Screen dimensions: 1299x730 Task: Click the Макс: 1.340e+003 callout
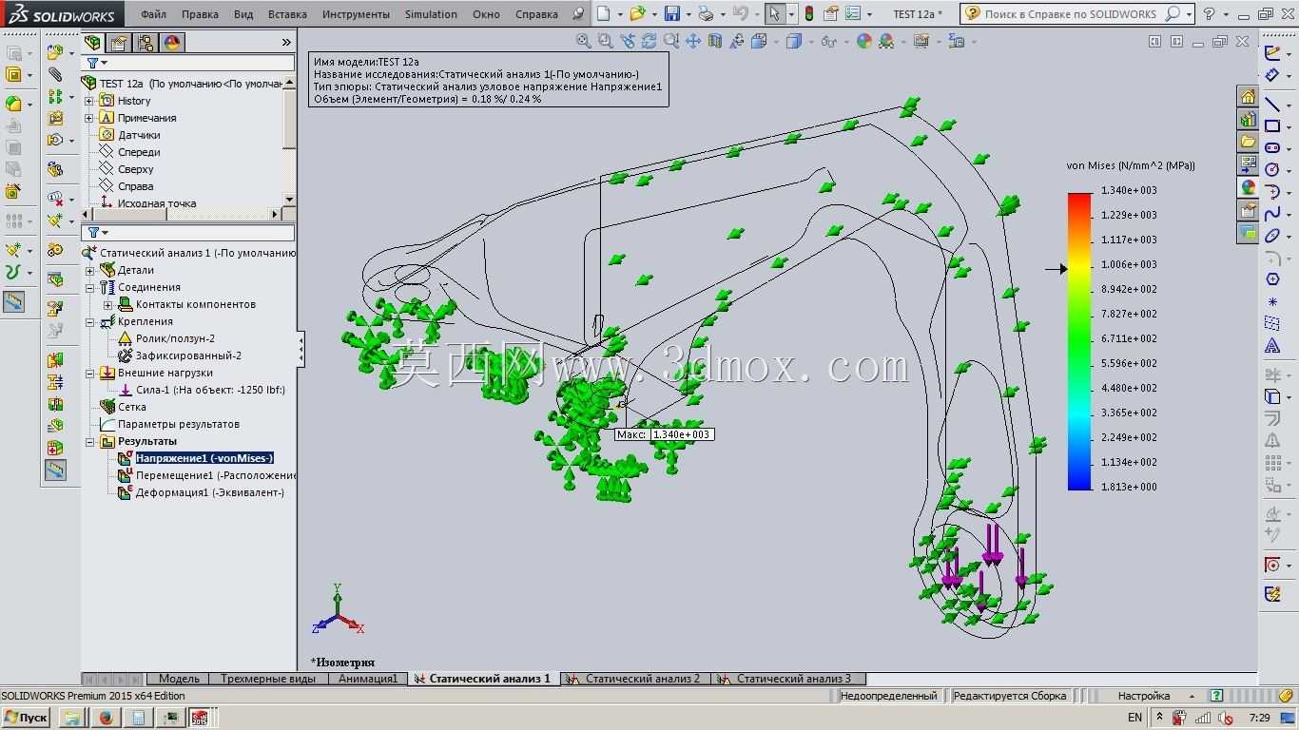click(x=664, y=434)
